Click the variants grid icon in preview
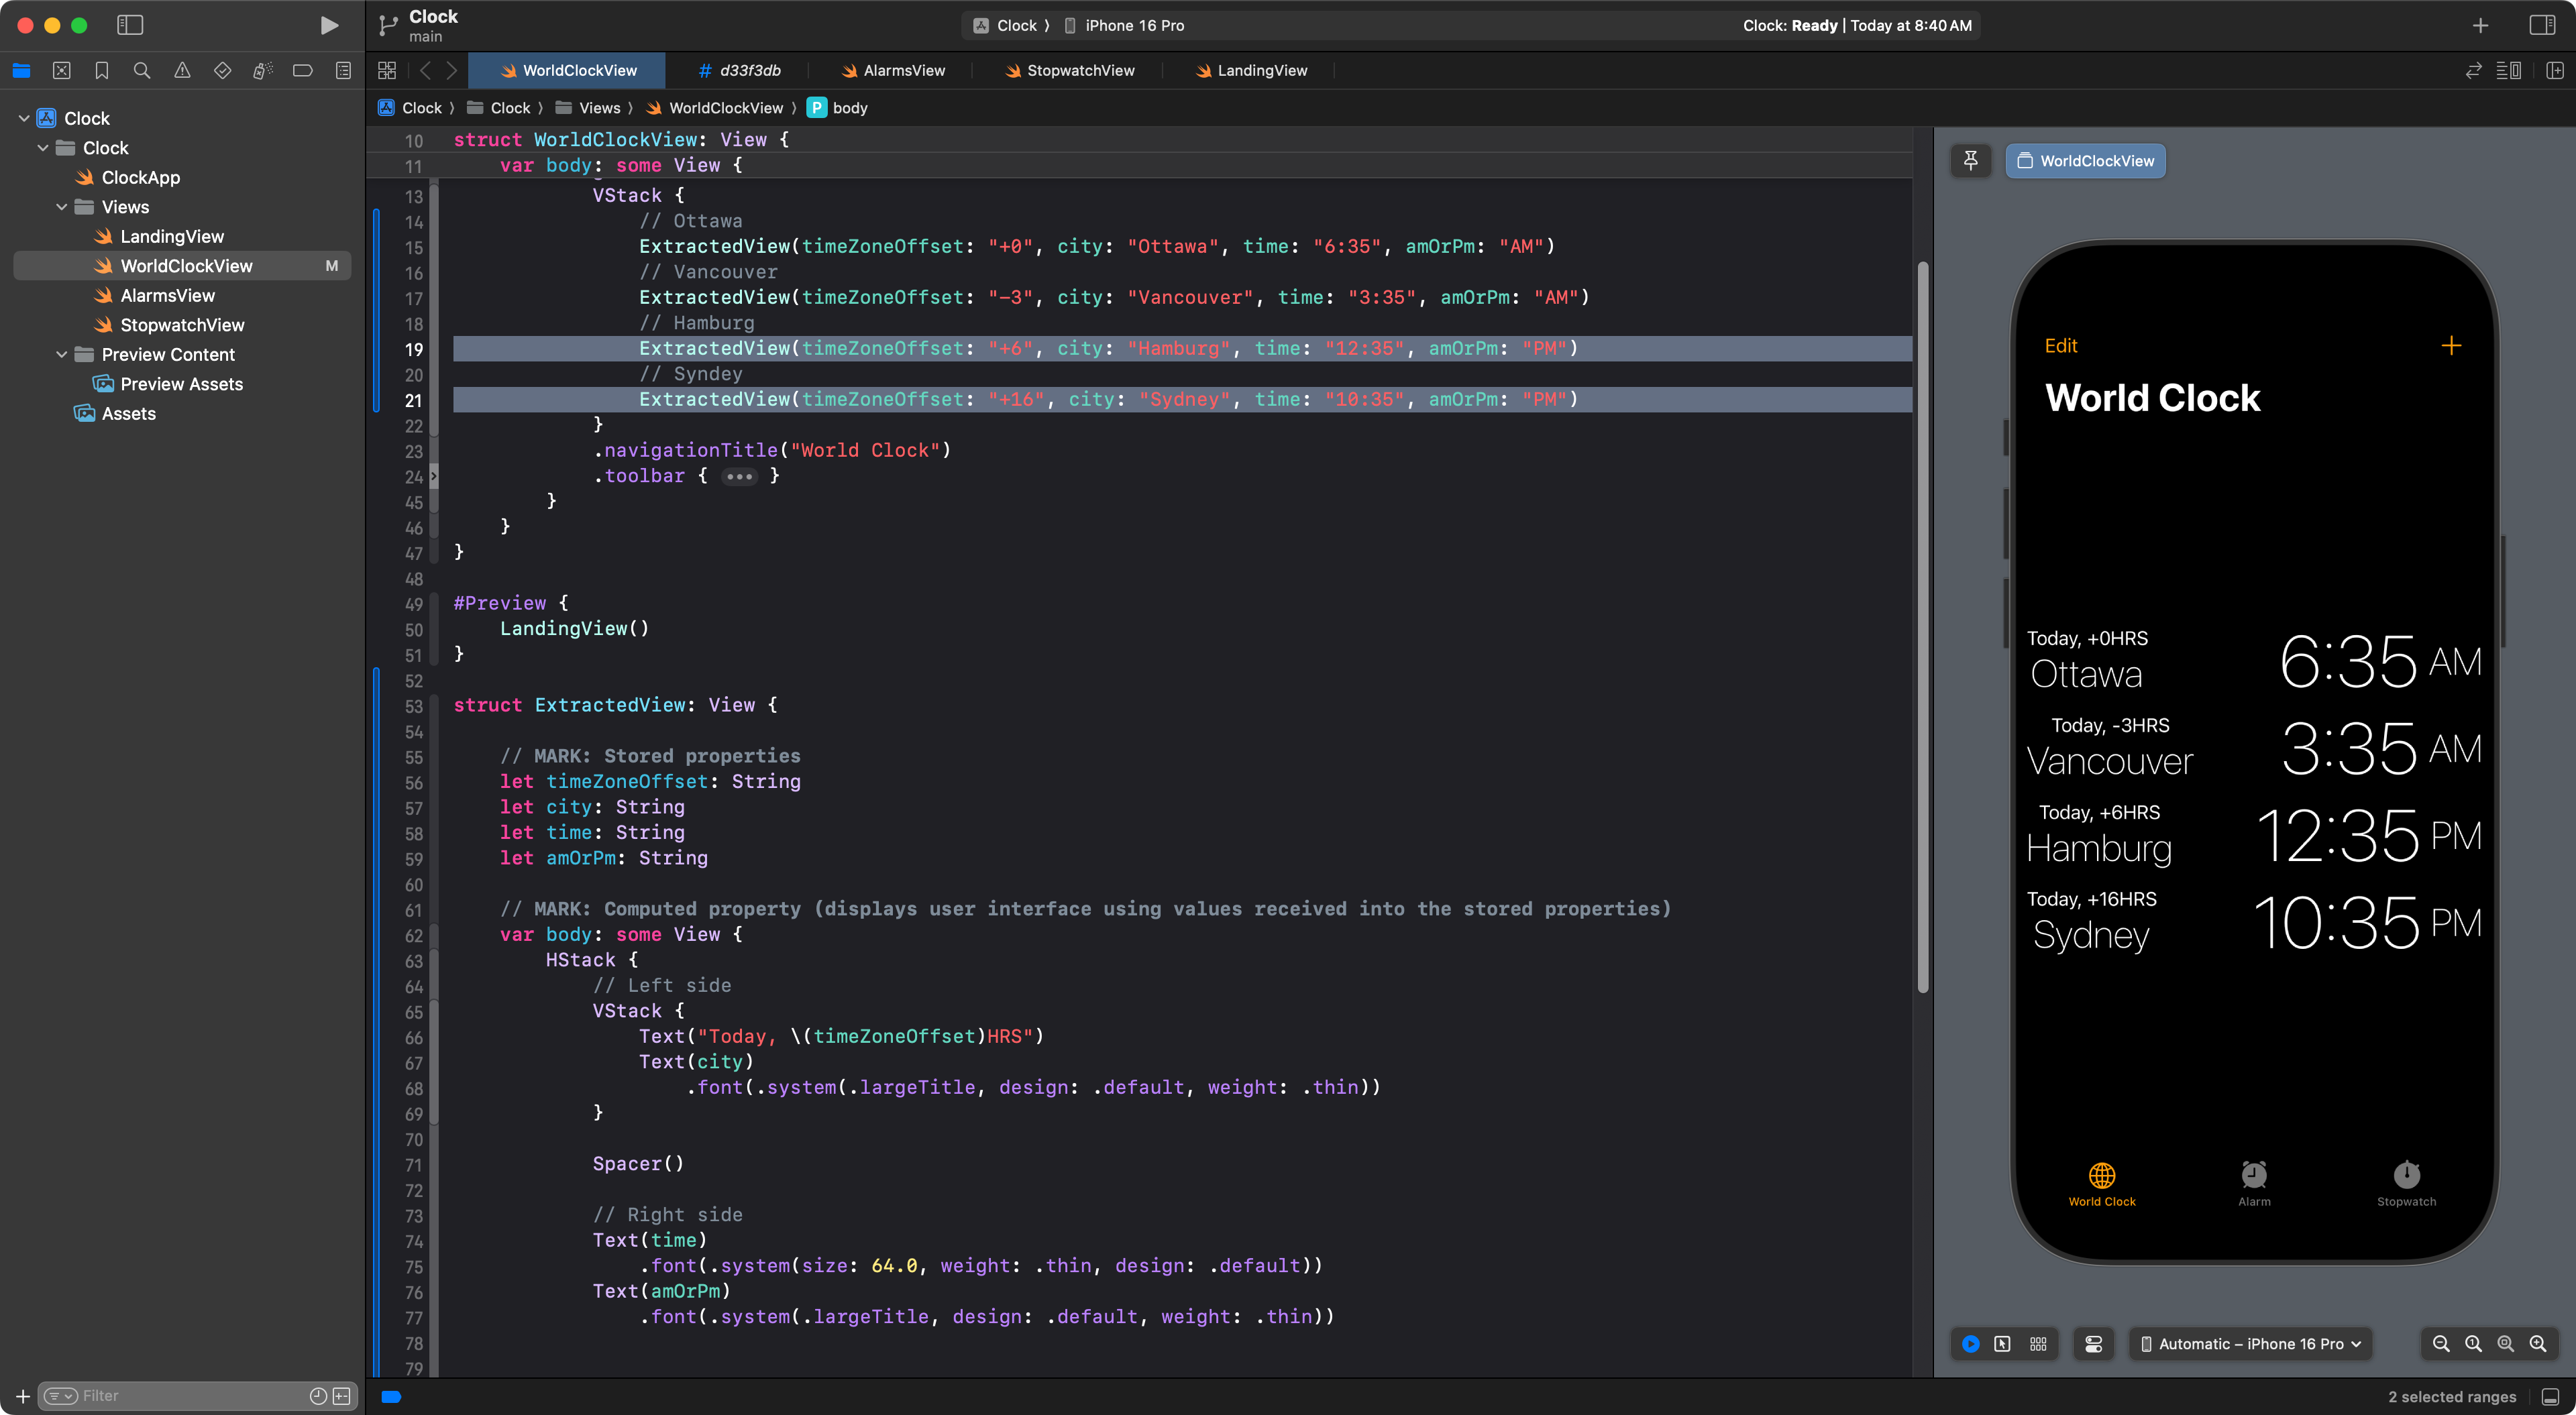2576x1415 pixels. [2038, 1344]
